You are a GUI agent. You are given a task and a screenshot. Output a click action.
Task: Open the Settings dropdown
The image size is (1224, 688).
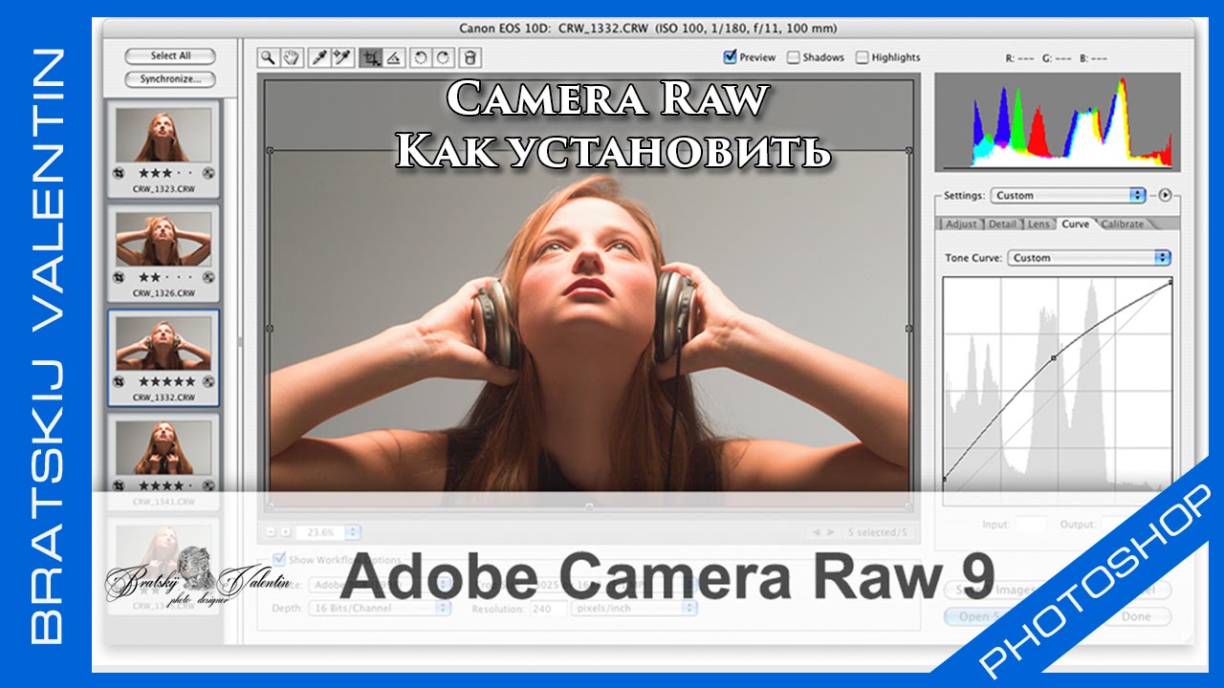[1067, 195]
